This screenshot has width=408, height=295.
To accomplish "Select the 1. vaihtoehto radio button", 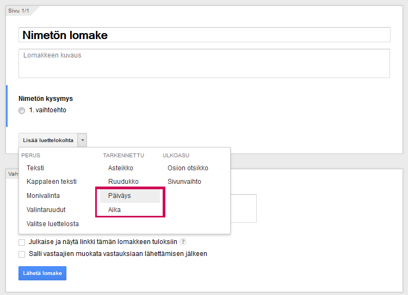I will click(22, 111).
